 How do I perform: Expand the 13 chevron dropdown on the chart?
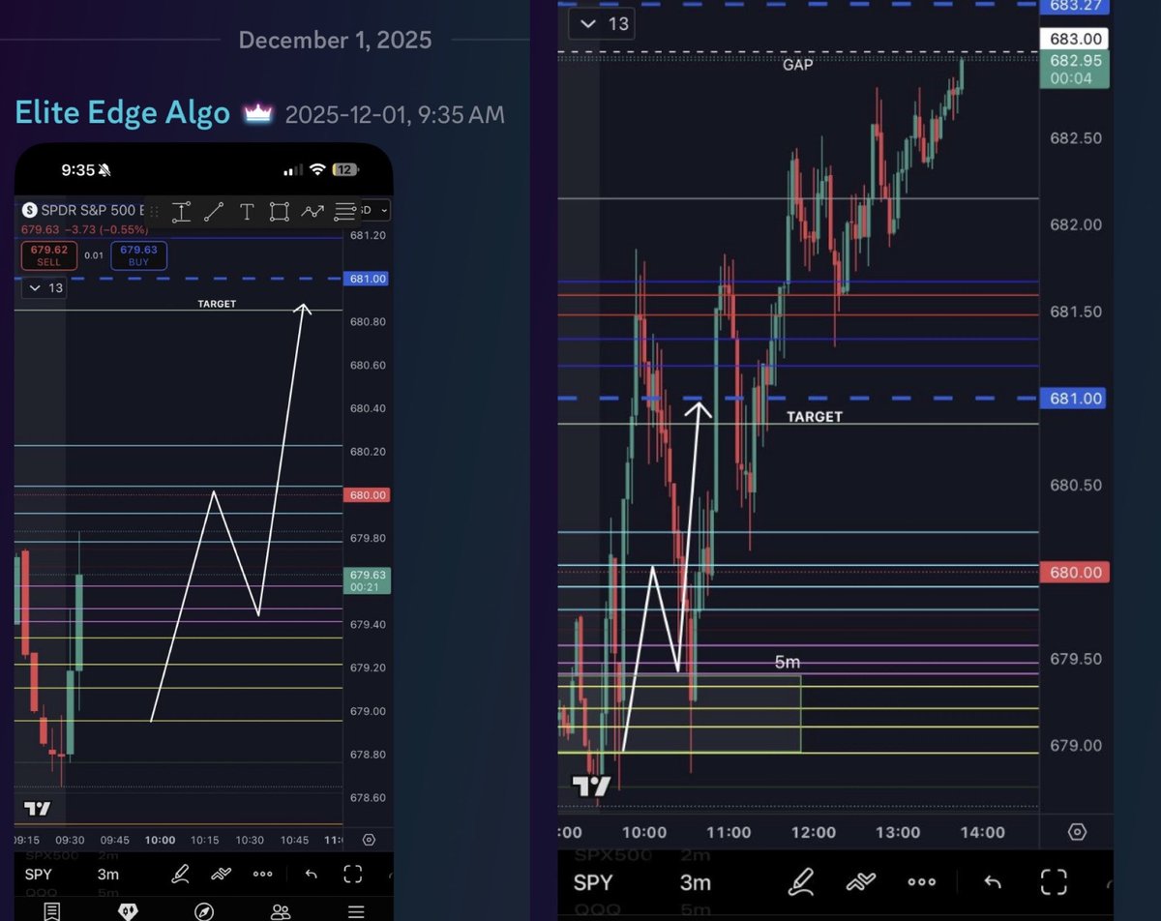coord(43,287)
